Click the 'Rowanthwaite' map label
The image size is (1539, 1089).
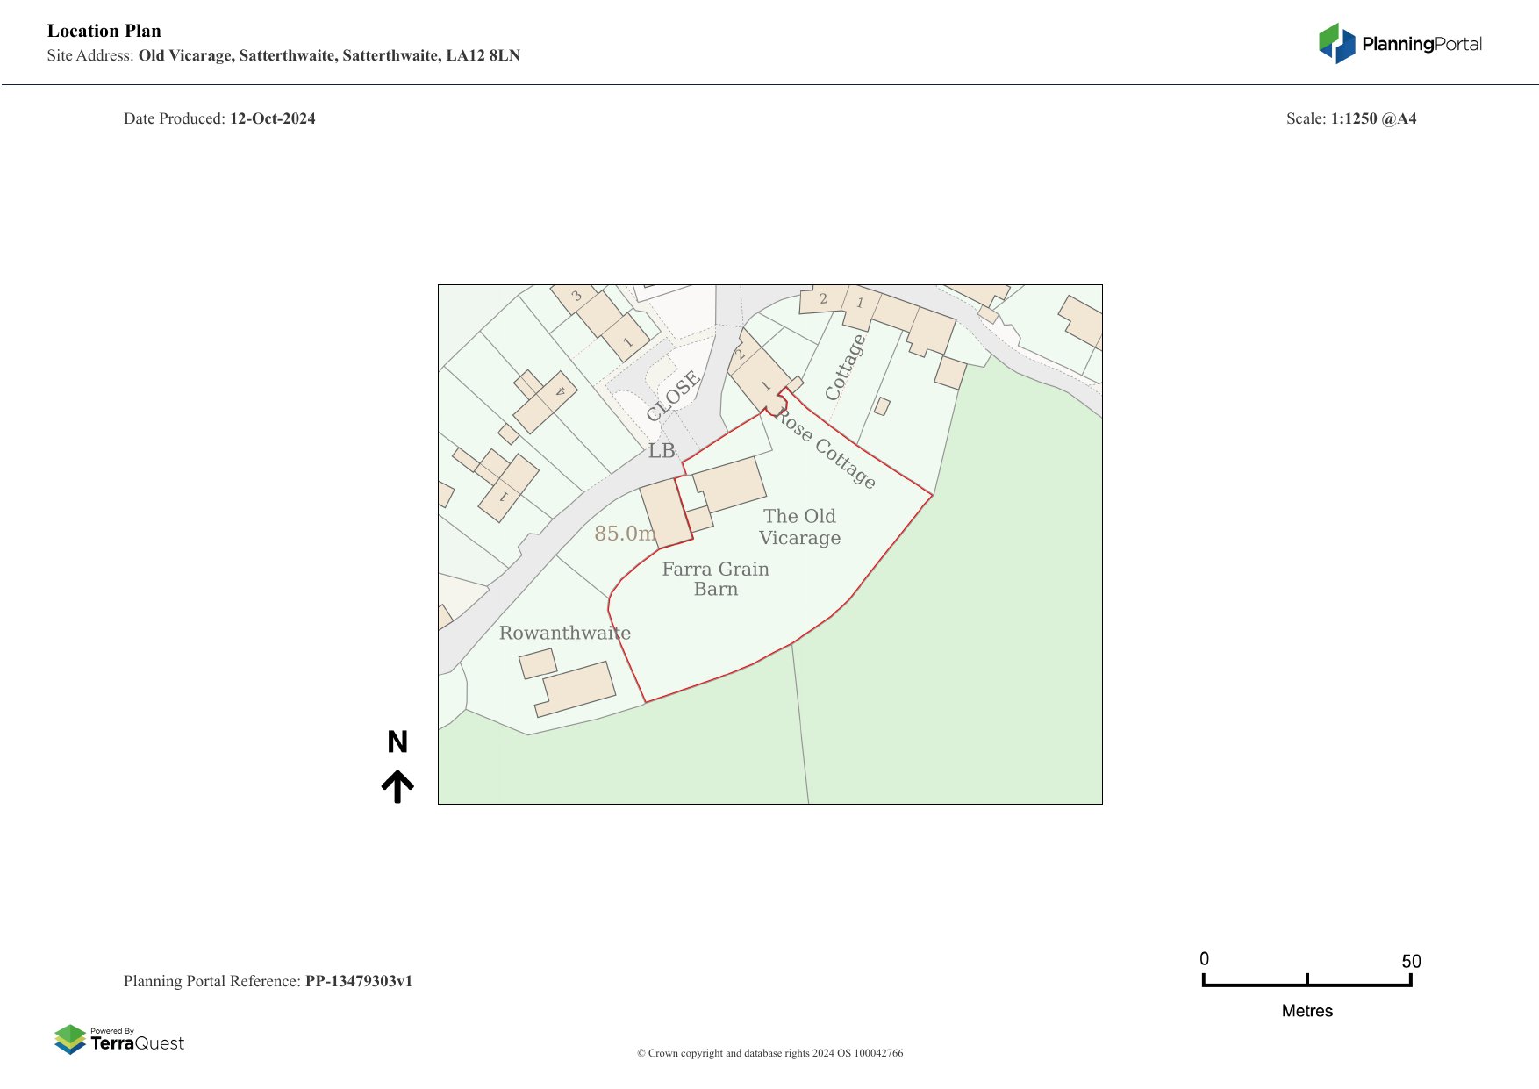(564, 633)
